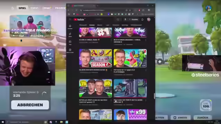
Task: Open the Fortnite lobby search magnifier
Action: tap(12, 8)
